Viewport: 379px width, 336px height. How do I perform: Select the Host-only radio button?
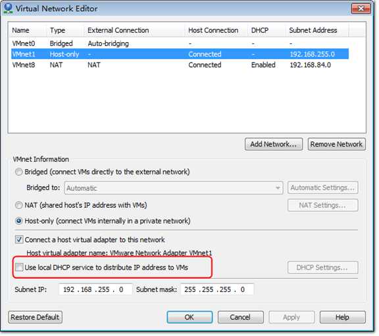coord(18,221)
